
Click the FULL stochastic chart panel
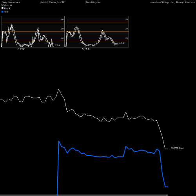click(97, 31)
